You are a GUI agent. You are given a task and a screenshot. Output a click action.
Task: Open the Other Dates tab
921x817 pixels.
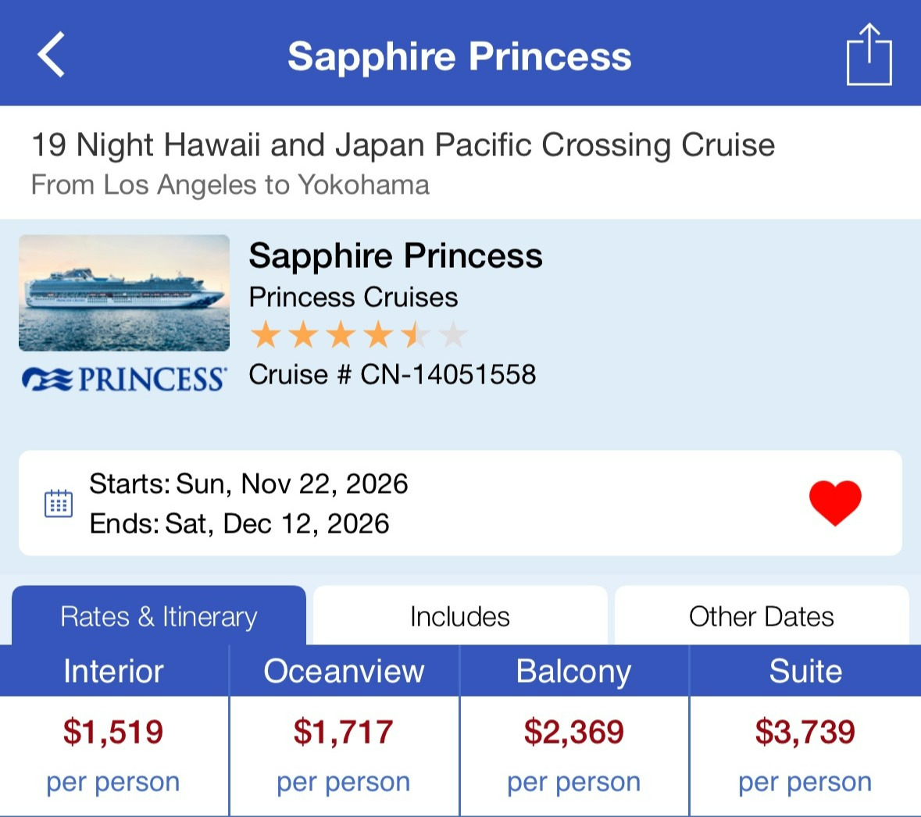762,616
